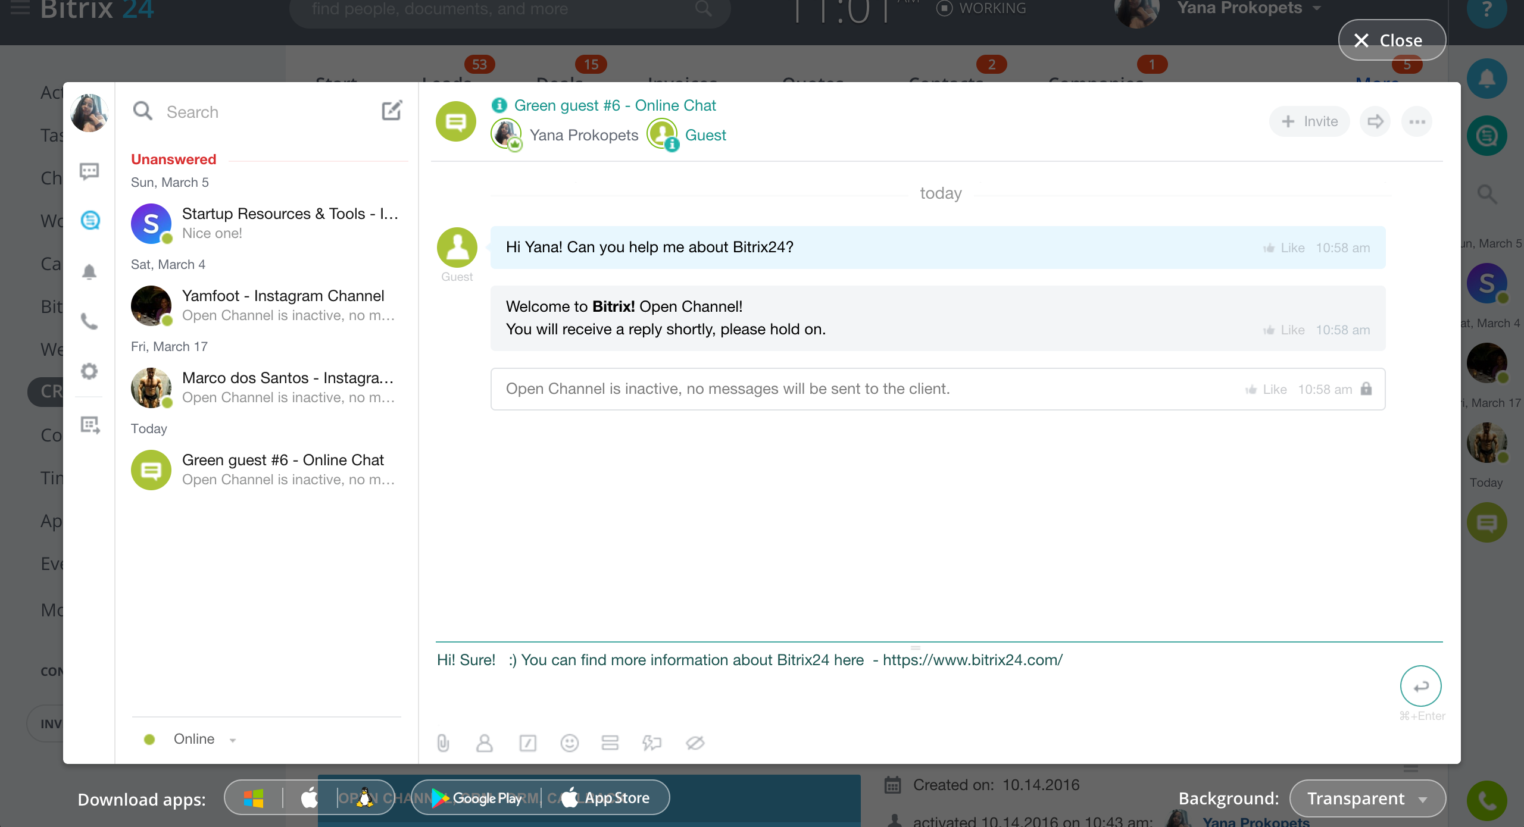Click the chat Search input field

coord(262,112)
